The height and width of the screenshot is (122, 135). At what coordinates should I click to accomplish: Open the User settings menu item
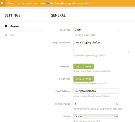(x=22, y=35)
